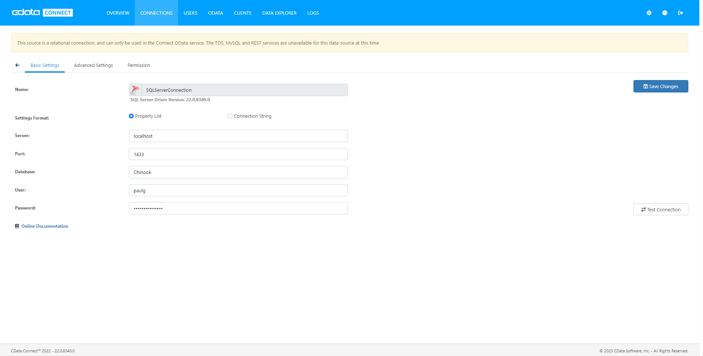Switch to the Advanced Settings tab

[93, 65]
